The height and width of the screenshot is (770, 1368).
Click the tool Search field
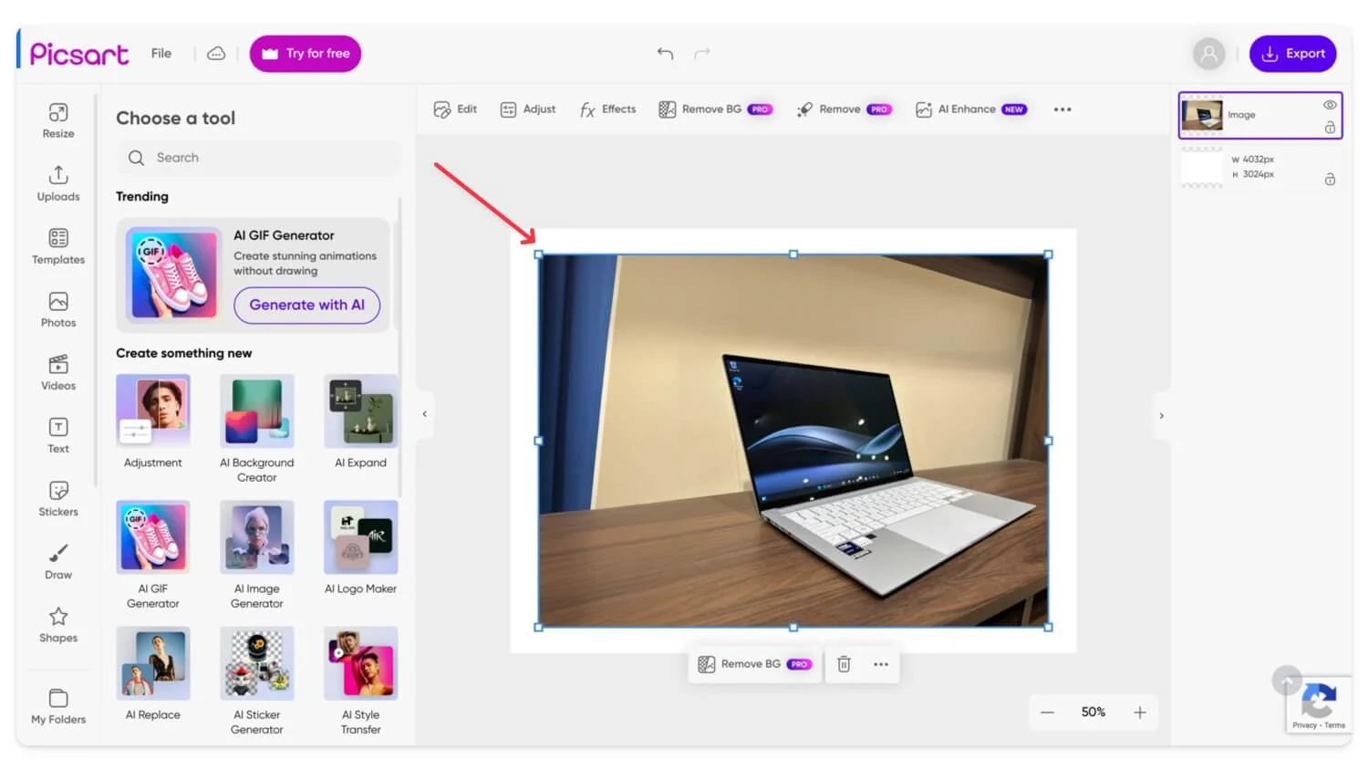tap(258, 158)
